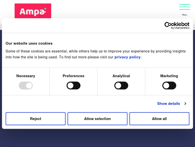
Task: Open the privacy policy link
Action: tap(127, 57)
